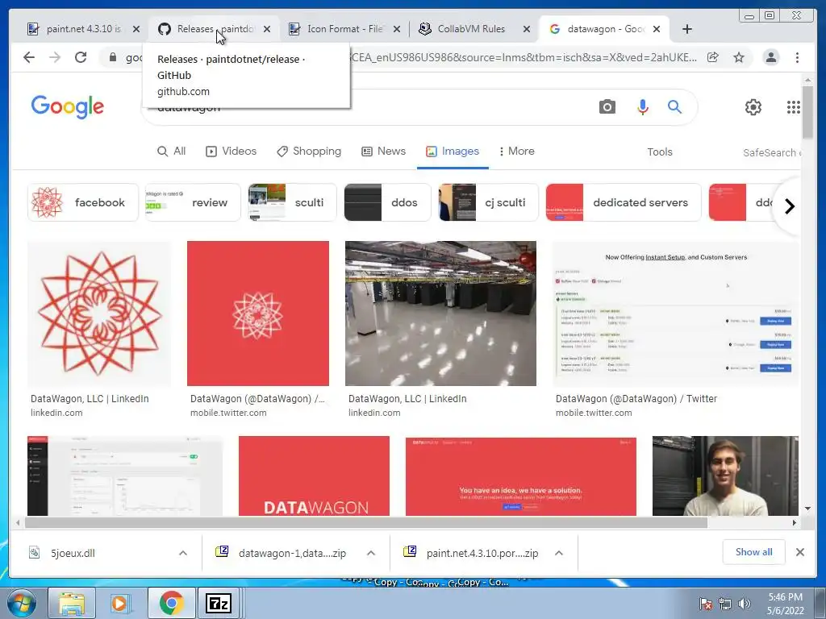
Task: Show more related search chips arrow
Action: pyautogui.click(x=789, y=206)
